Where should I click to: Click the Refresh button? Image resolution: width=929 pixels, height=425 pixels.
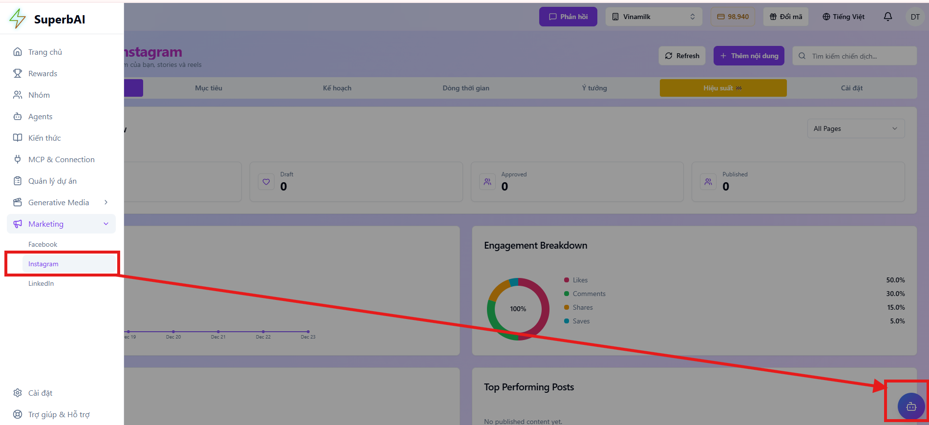(x=682, y=56)
